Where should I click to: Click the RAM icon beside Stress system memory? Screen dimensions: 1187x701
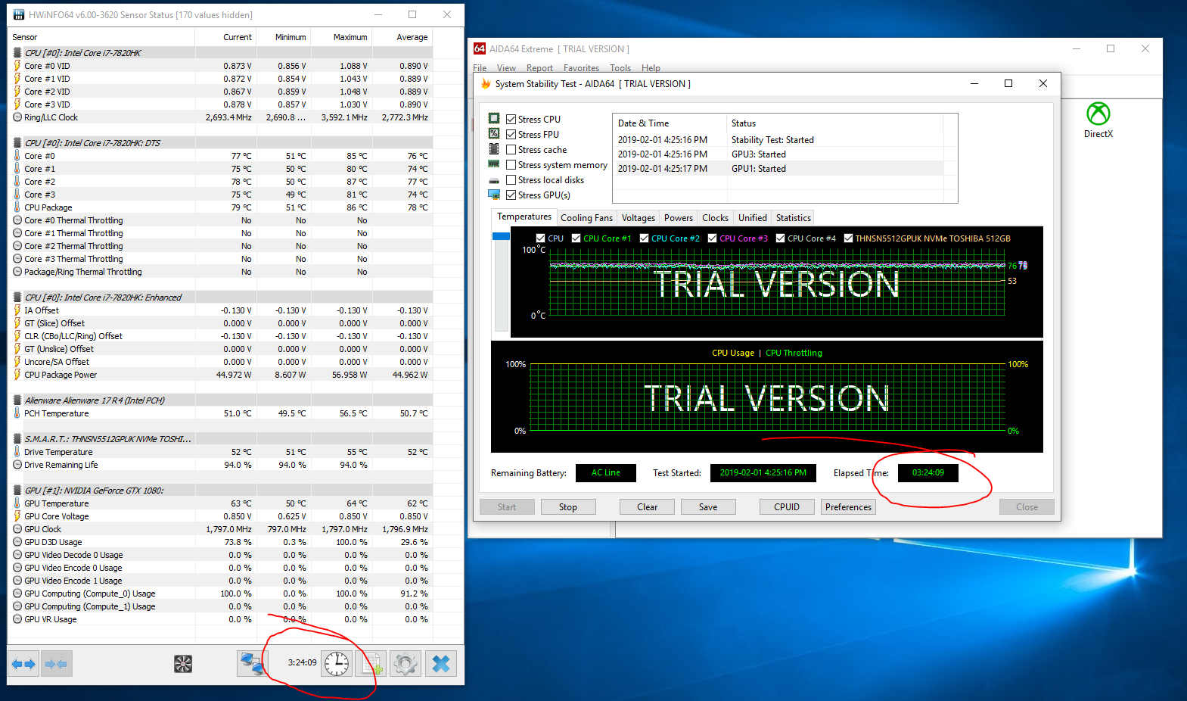[494, 164]
